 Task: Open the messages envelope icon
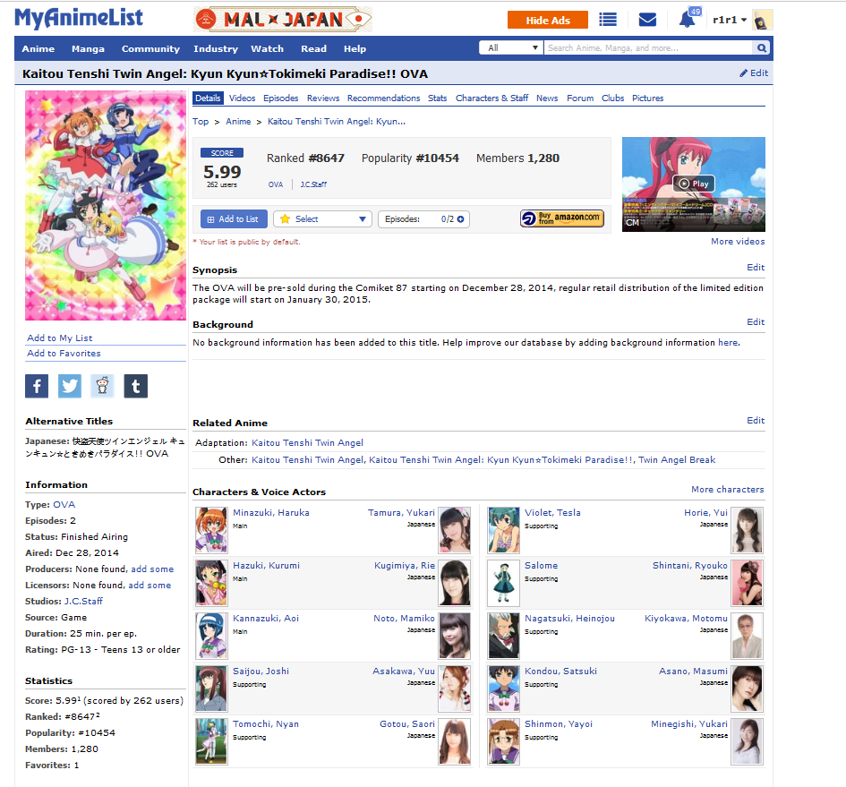point(647,20)
